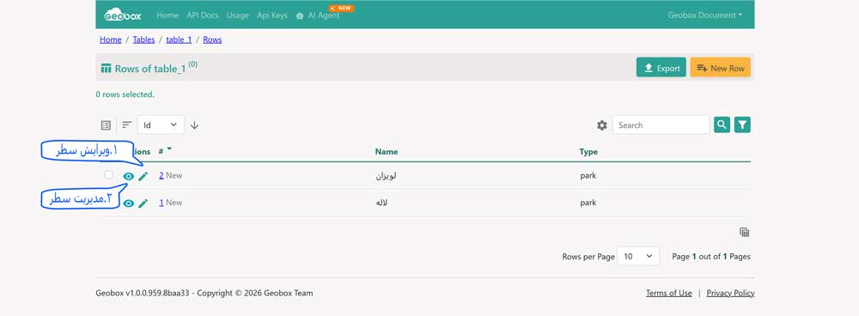Follow the Tables breadcrumb link
This screenshot has height=316, width=859.
click(x=143, y=39)
